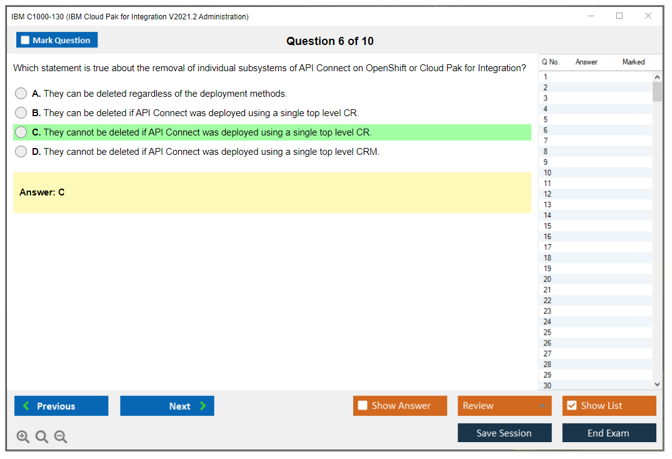Choose radio button for option B
The width and height of the screenshot is (672, 459).
[21, 113]
